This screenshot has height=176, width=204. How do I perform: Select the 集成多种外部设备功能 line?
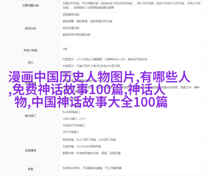[76, 35]
